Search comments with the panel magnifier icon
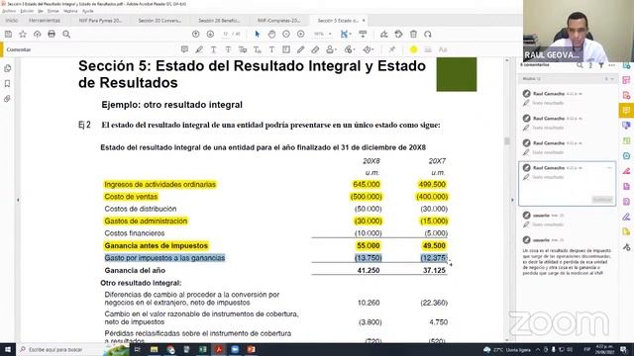Screen dimensions: 634x356 (580, 65)
